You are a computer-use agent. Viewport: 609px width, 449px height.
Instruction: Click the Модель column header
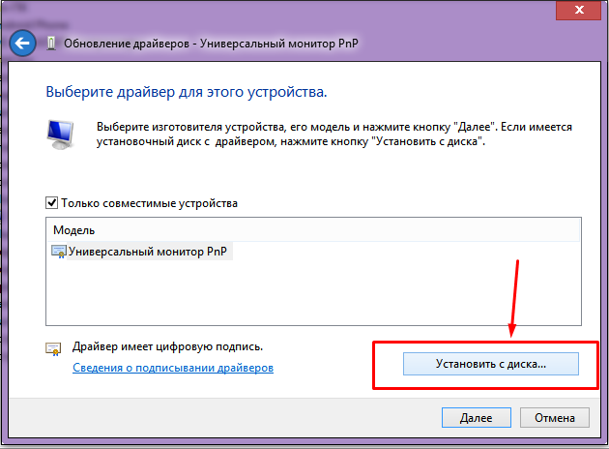pyautogui.click(x=313, y=230)
